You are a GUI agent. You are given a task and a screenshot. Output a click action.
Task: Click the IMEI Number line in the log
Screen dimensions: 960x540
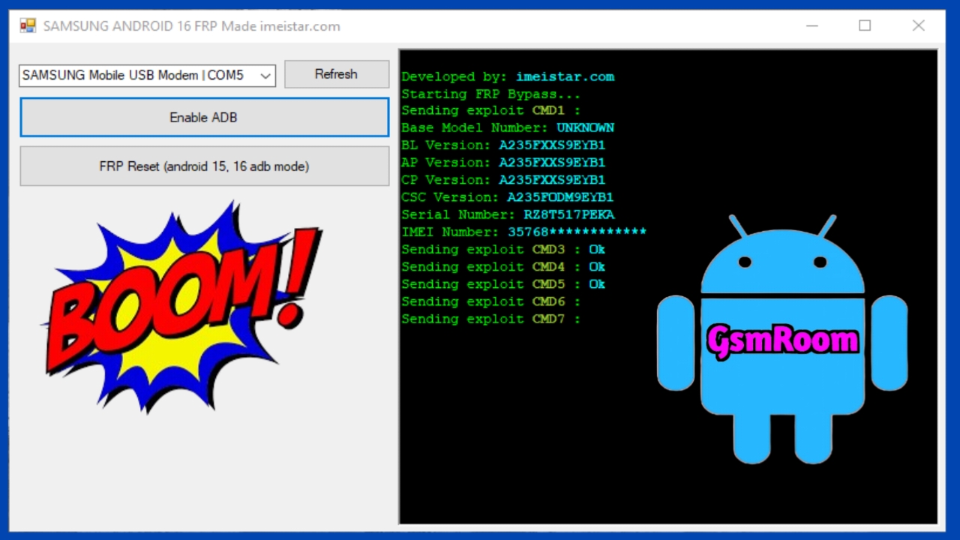(x=523, y=232)
